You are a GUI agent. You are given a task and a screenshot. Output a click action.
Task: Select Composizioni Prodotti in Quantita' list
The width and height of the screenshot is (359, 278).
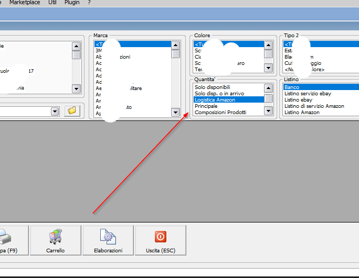point(228,113)
